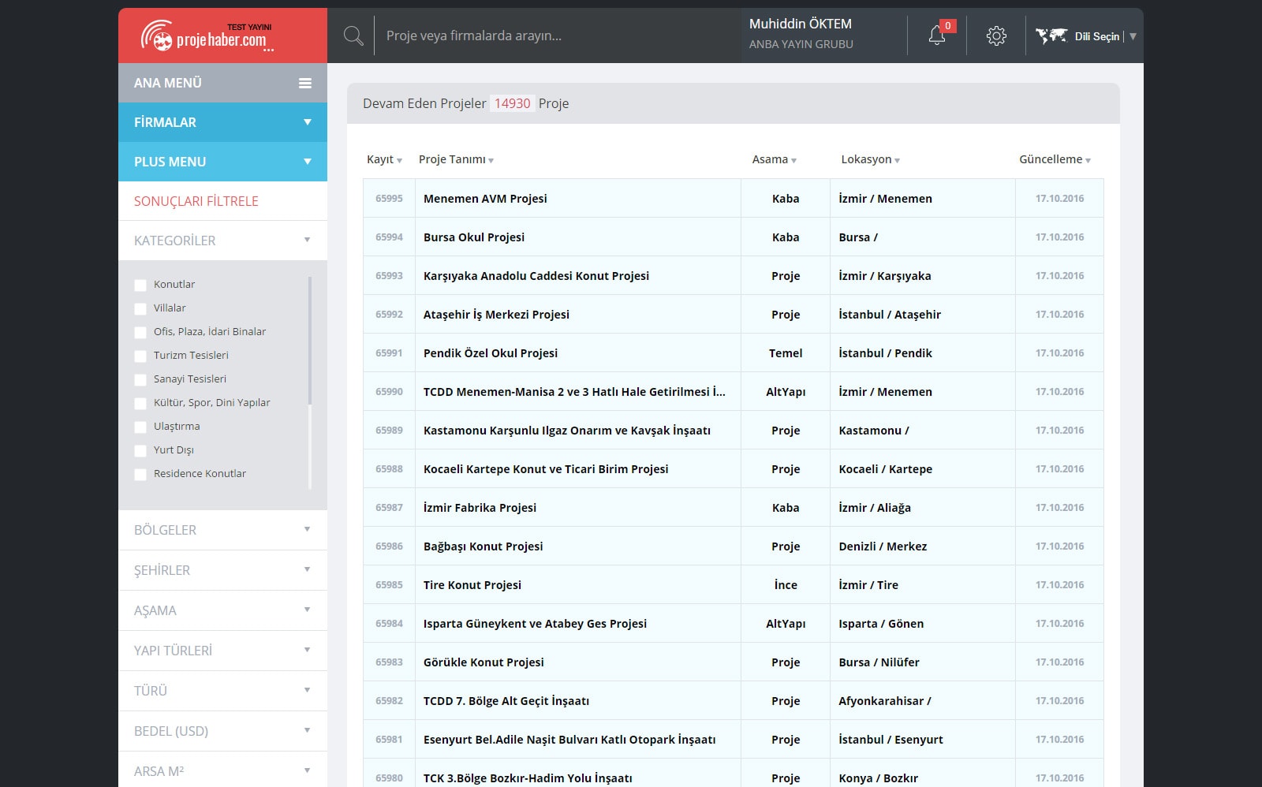Viewport: 1262px width, 787px height.
Task: Click the world map language icon
Action: click(1051, 35)
